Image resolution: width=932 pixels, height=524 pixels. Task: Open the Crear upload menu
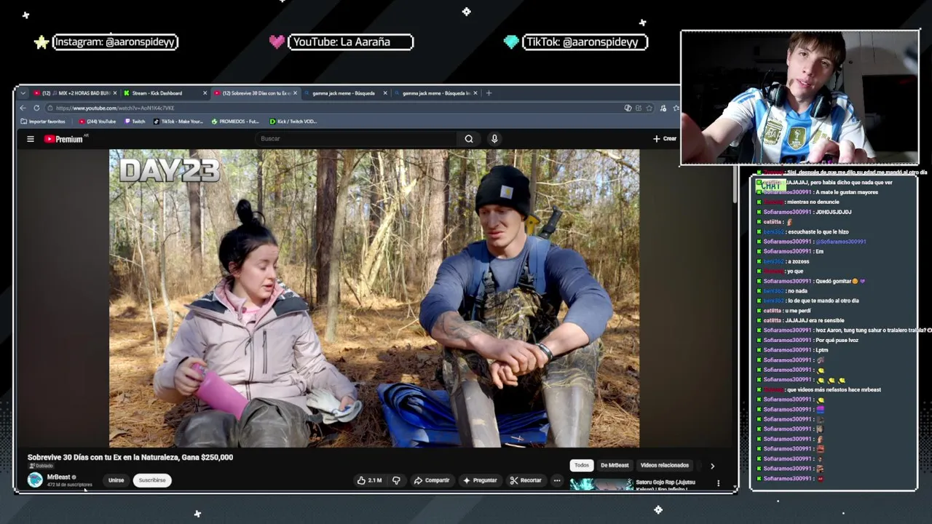pyautogui.click(x=665, y=139)
